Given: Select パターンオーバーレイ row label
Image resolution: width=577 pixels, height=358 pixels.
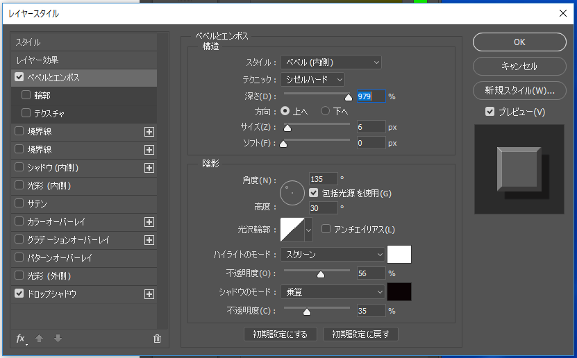Looking at the screenshot, I should tap(60, 257).
